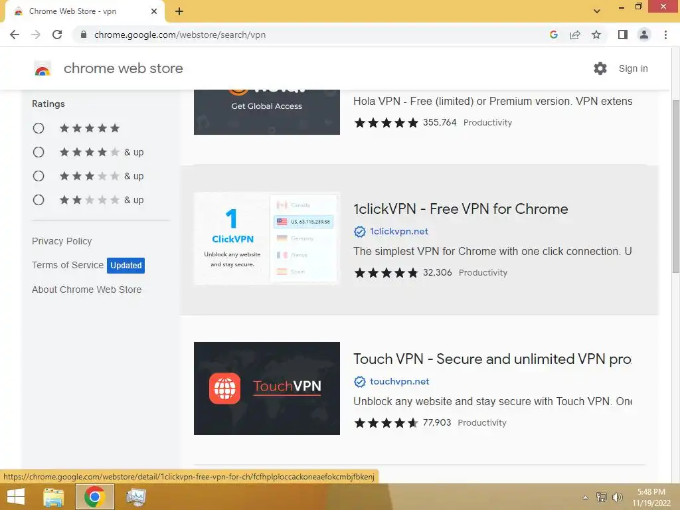The image size is (680, 510).
Task: Select the two stars & up filter
Action: (x=39, y=200)
